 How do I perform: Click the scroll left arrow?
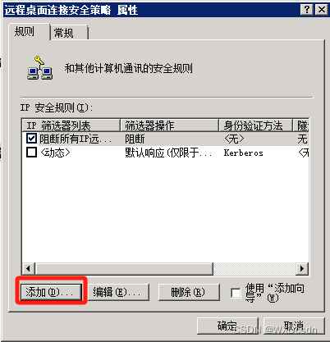[29, 269]
